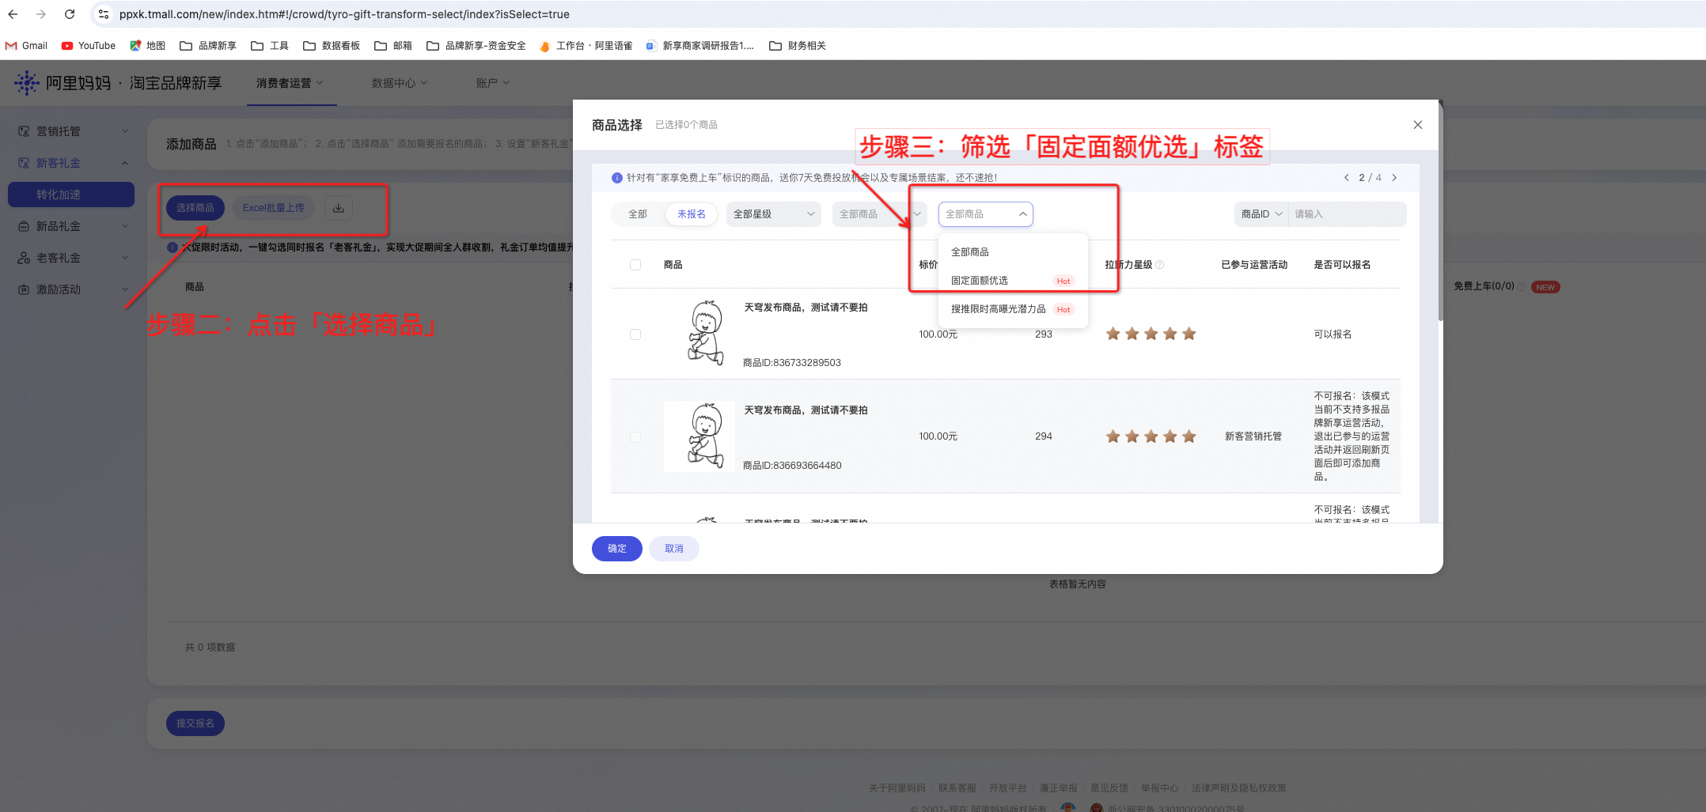Expand 新品礼金 sidebar section
1706x812 pixels.
73,226
